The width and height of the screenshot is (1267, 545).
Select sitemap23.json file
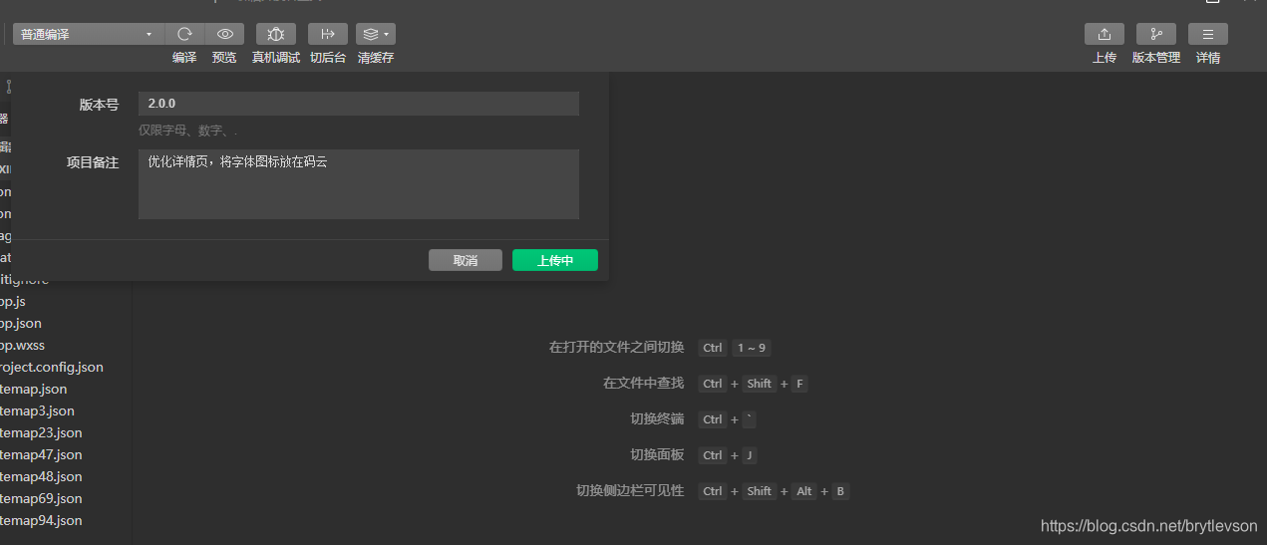(x=42, y=432)
